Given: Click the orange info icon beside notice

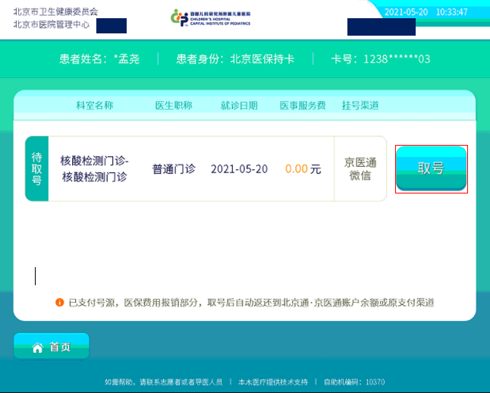Looking at the screenshot, I should 60,302.
